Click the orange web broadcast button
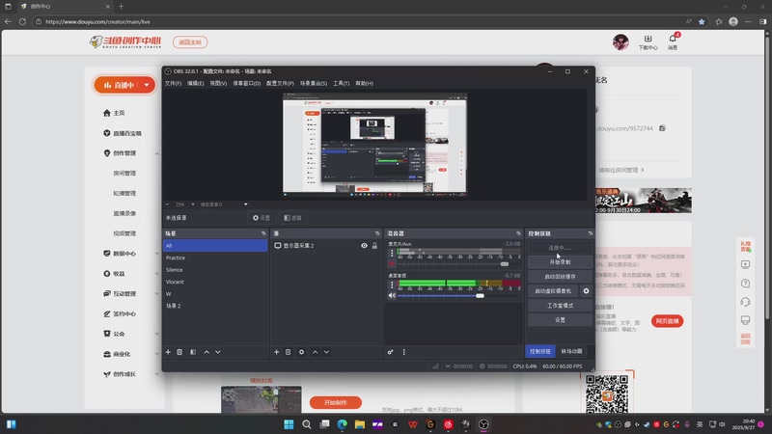This screenshot has width=772, height=434. coord(667,321)
